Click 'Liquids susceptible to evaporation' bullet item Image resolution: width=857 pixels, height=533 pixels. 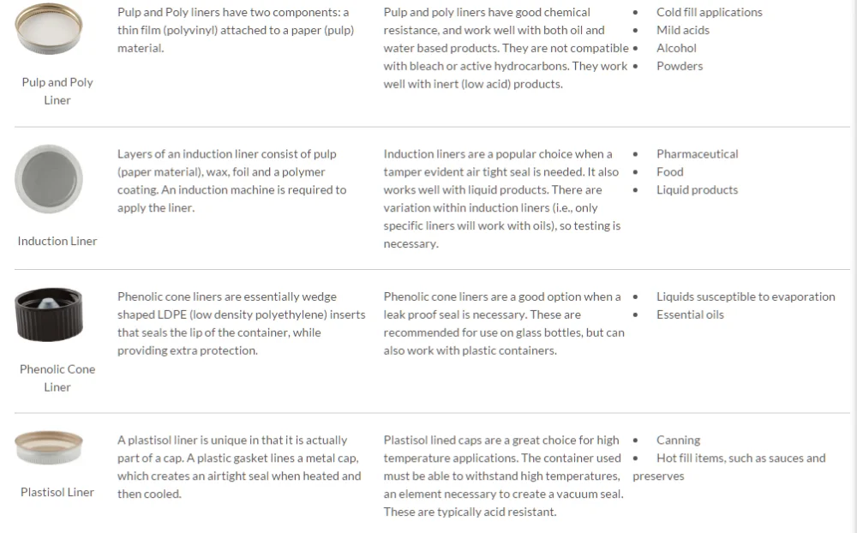pyautogui.click(x=746, y=296)
